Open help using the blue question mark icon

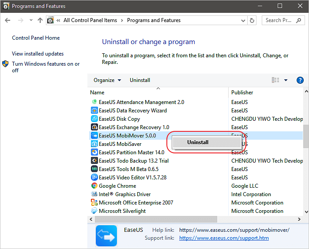300,80
